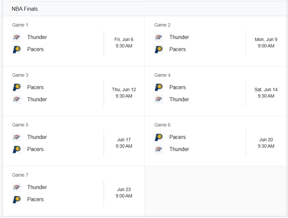This screenshot has height=218, width=288.
Task: Open Thunder team name in Game 1
Action: coord(37,37)
